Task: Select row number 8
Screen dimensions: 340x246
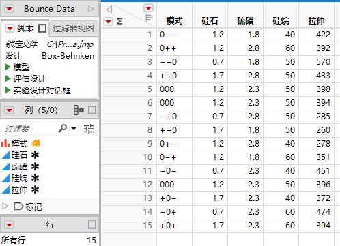Action: point(150,130)
